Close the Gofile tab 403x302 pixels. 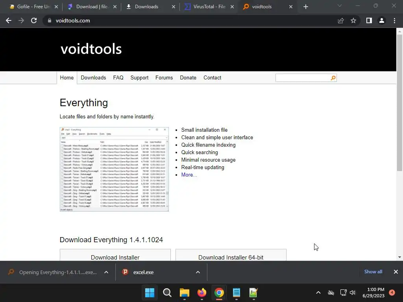(x=56, y=7)
